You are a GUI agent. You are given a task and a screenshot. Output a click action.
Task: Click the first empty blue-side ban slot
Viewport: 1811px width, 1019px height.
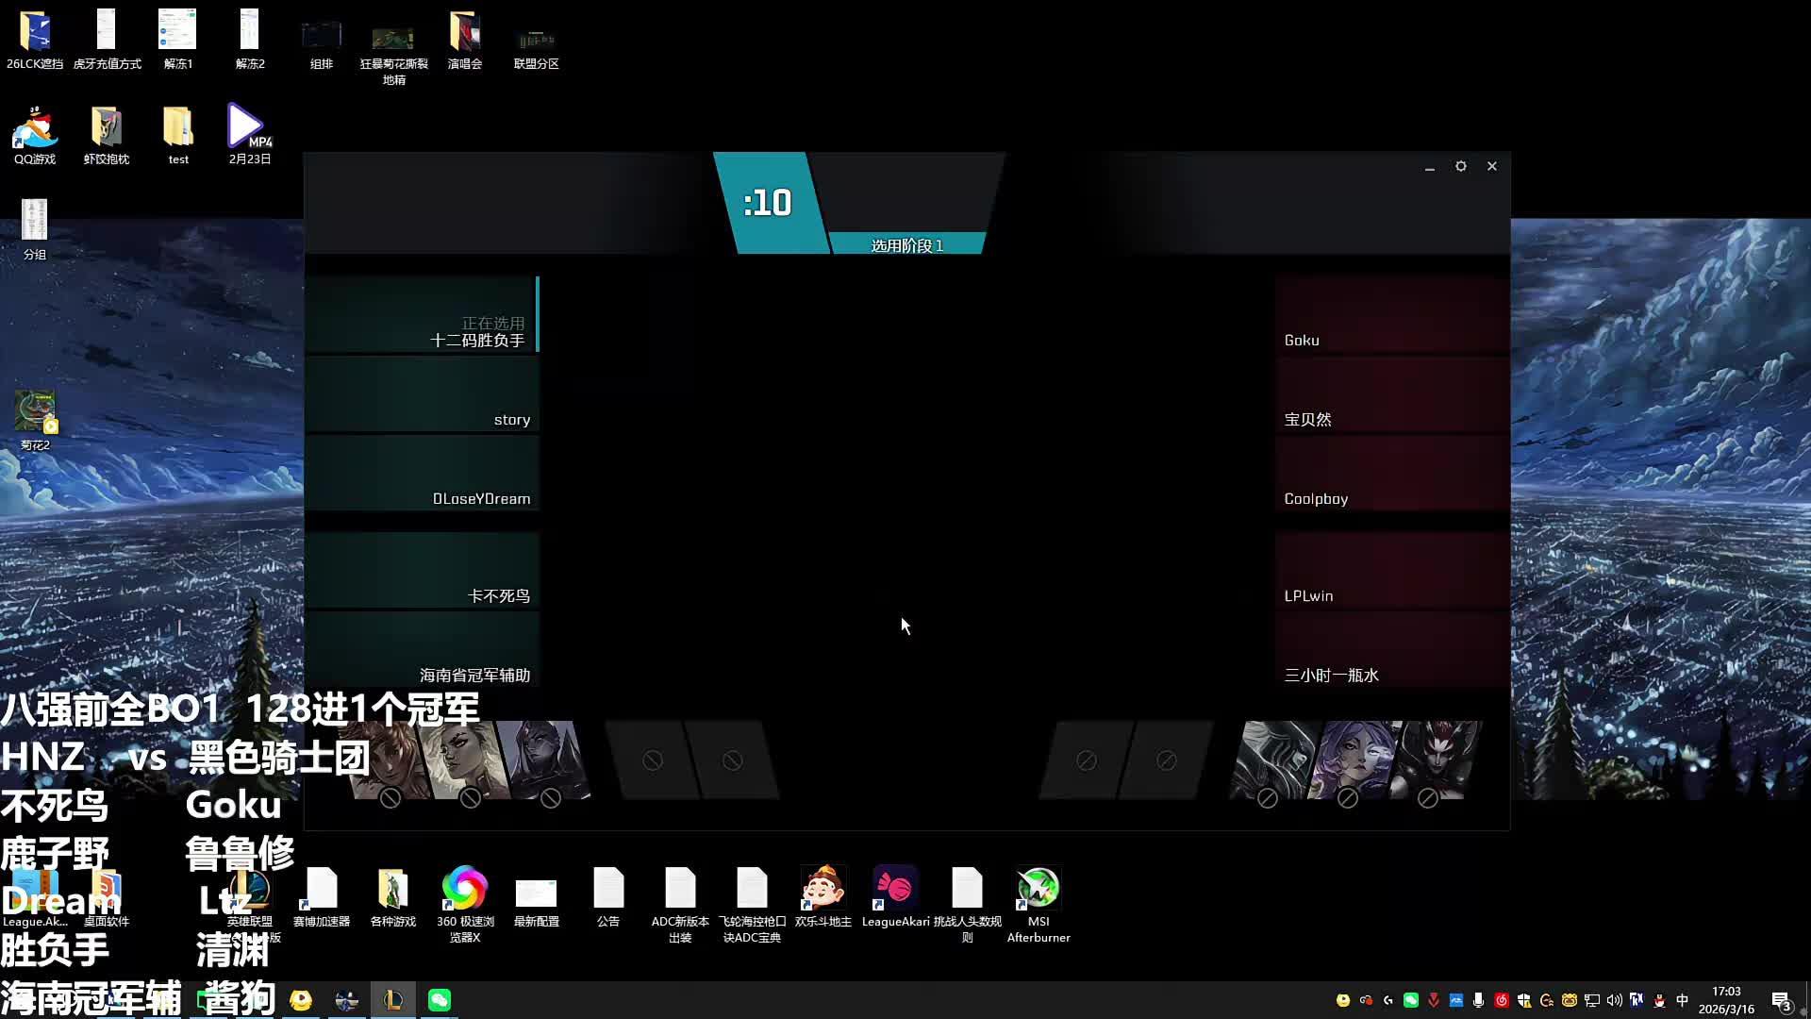pyautogui.click(x=652, y=760)
